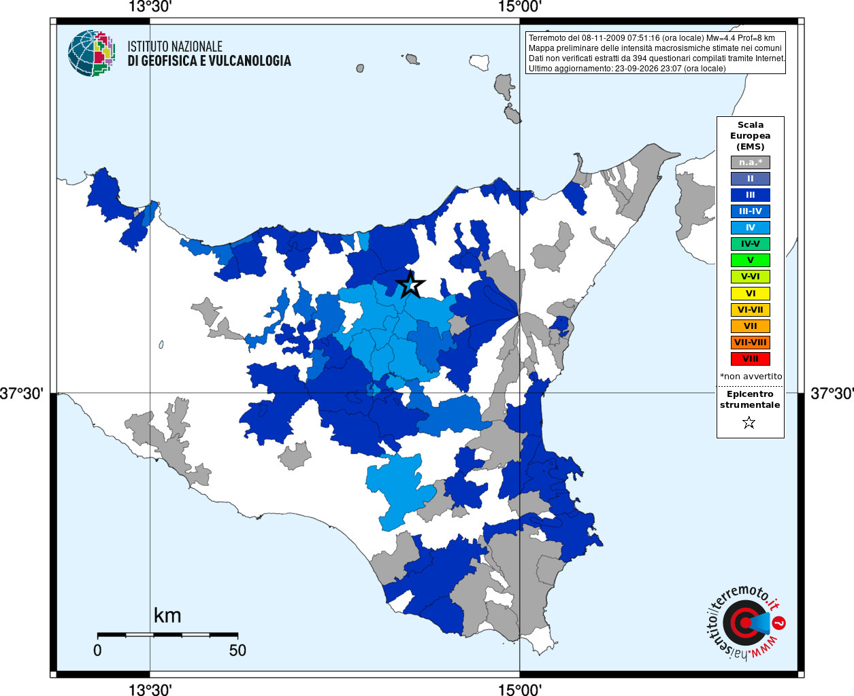The image size is (854, 696).
Task: Click the epicenter star on the map
Action: pos(410,285)
